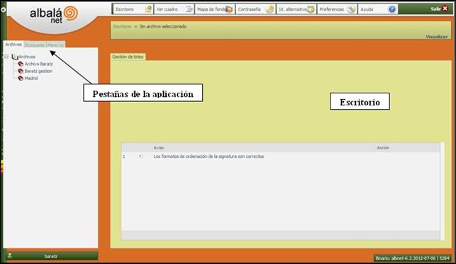The height and width of the screenshot is (264, 456).
Task: Select Baratz gestion in the tree
Action: point(38,71)
